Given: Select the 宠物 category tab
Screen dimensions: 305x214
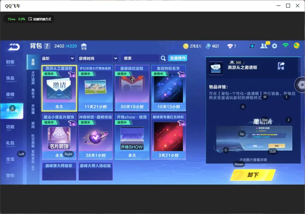Looking at the screenshot, I should pyautogui.click(x=10, y=176).
